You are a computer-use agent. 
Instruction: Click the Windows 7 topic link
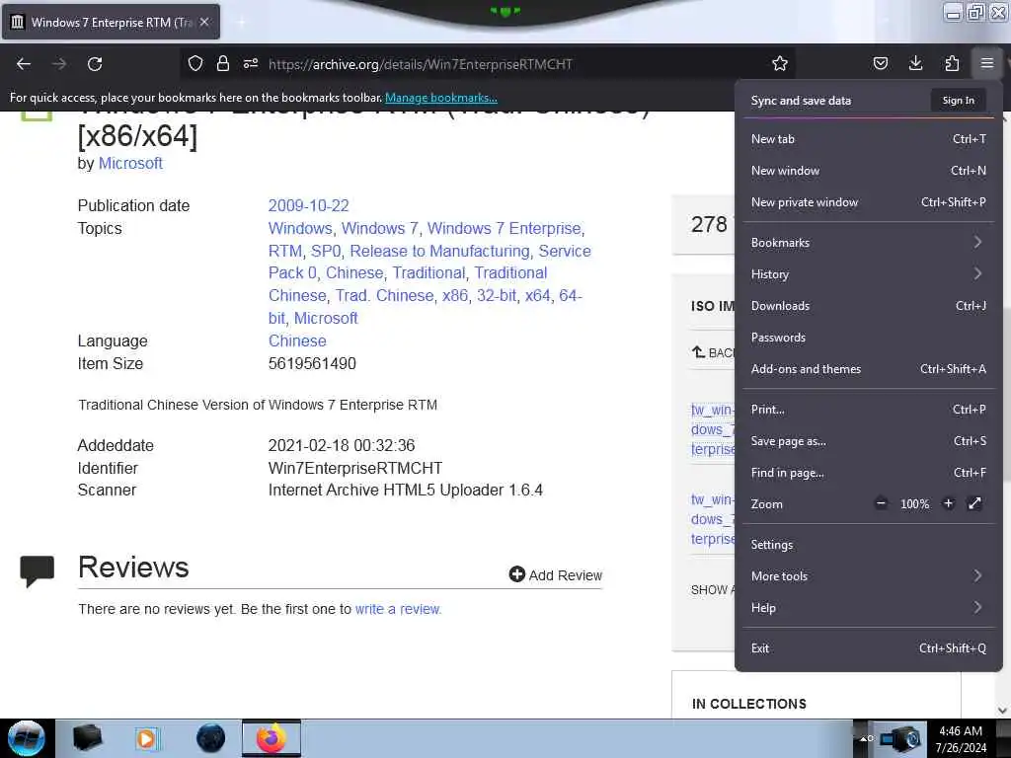click(x=380, y=228)
